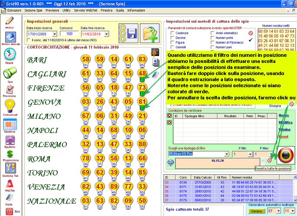The width and height of the screenshot is (297, 216).
Task: Click the Concorsi field showing 168
Action: [x=69, y=33]
